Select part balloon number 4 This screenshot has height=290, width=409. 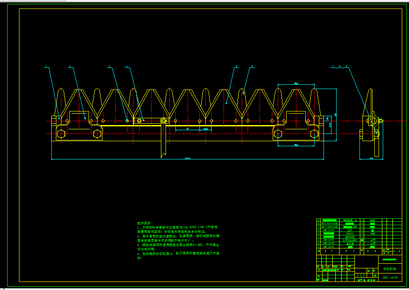(x=127, y=67)
